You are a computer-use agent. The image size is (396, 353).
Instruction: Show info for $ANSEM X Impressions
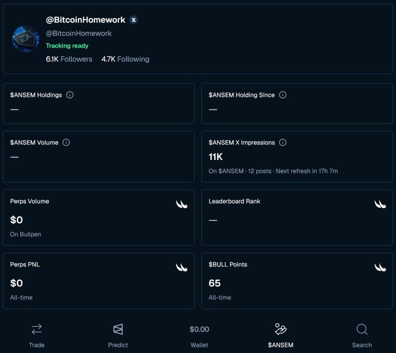click(282, 142)
